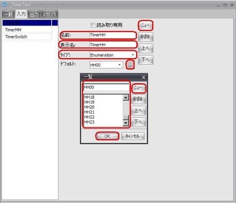Select HH21 in the enumeration list
236x203 pixels.
tap(103, 112)
